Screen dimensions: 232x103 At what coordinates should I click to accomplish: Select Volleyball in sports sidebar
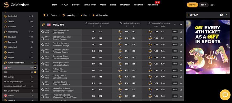coord(20,47)
